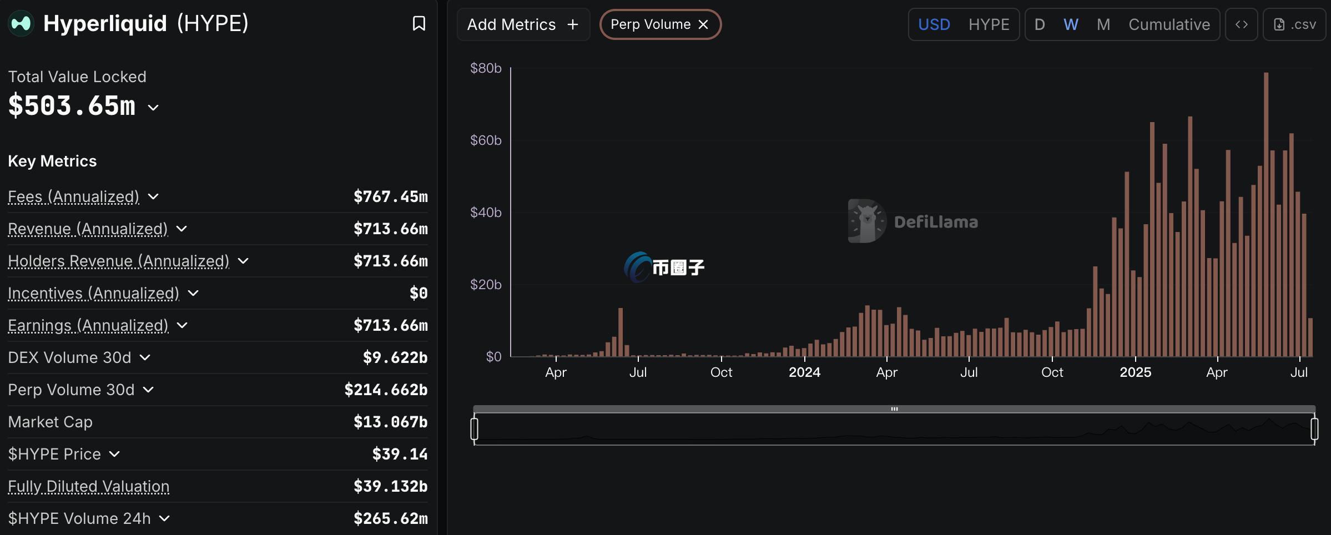Click the $503.65m TVL value
The image size is (1331, 535).
(x=72, y=105)
